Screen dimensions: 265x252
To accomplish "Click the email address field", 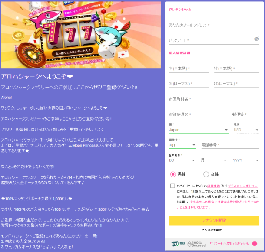I will [x=214, y=26].
